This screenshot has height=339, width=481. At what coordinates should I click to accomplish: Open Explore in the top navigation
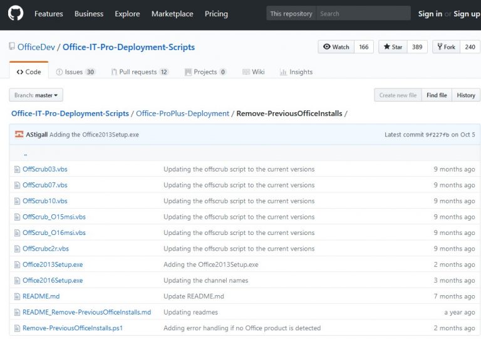[x=127, y=14]
